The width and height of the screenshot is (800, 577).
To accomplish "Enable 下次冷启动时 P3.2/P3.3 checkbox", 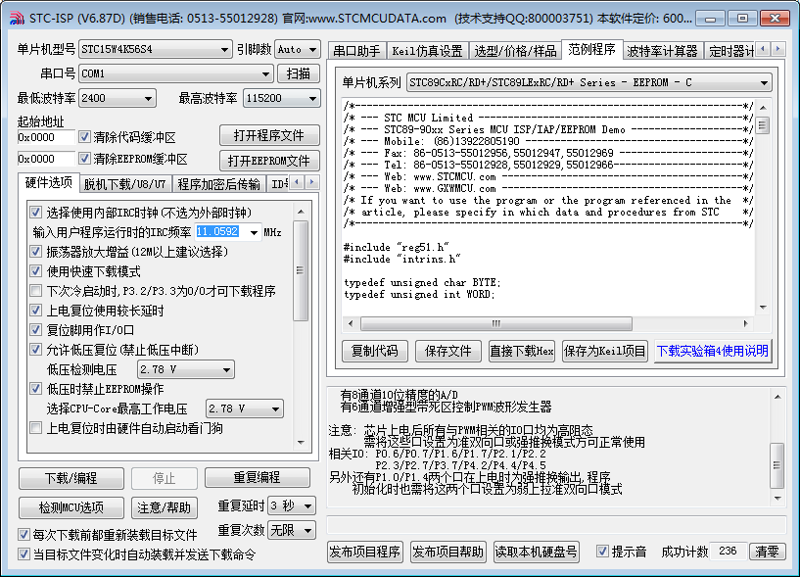I will click(36, 291).
